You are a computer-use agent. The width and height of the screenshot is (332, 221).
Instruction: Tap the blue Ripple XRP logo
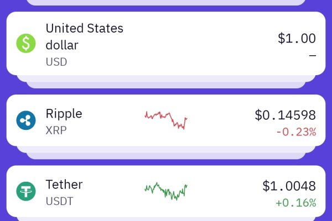coord(26,120)
